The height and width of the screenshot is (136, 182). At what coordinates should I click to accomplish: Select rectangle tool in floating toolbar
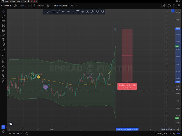tap(78, 12)
